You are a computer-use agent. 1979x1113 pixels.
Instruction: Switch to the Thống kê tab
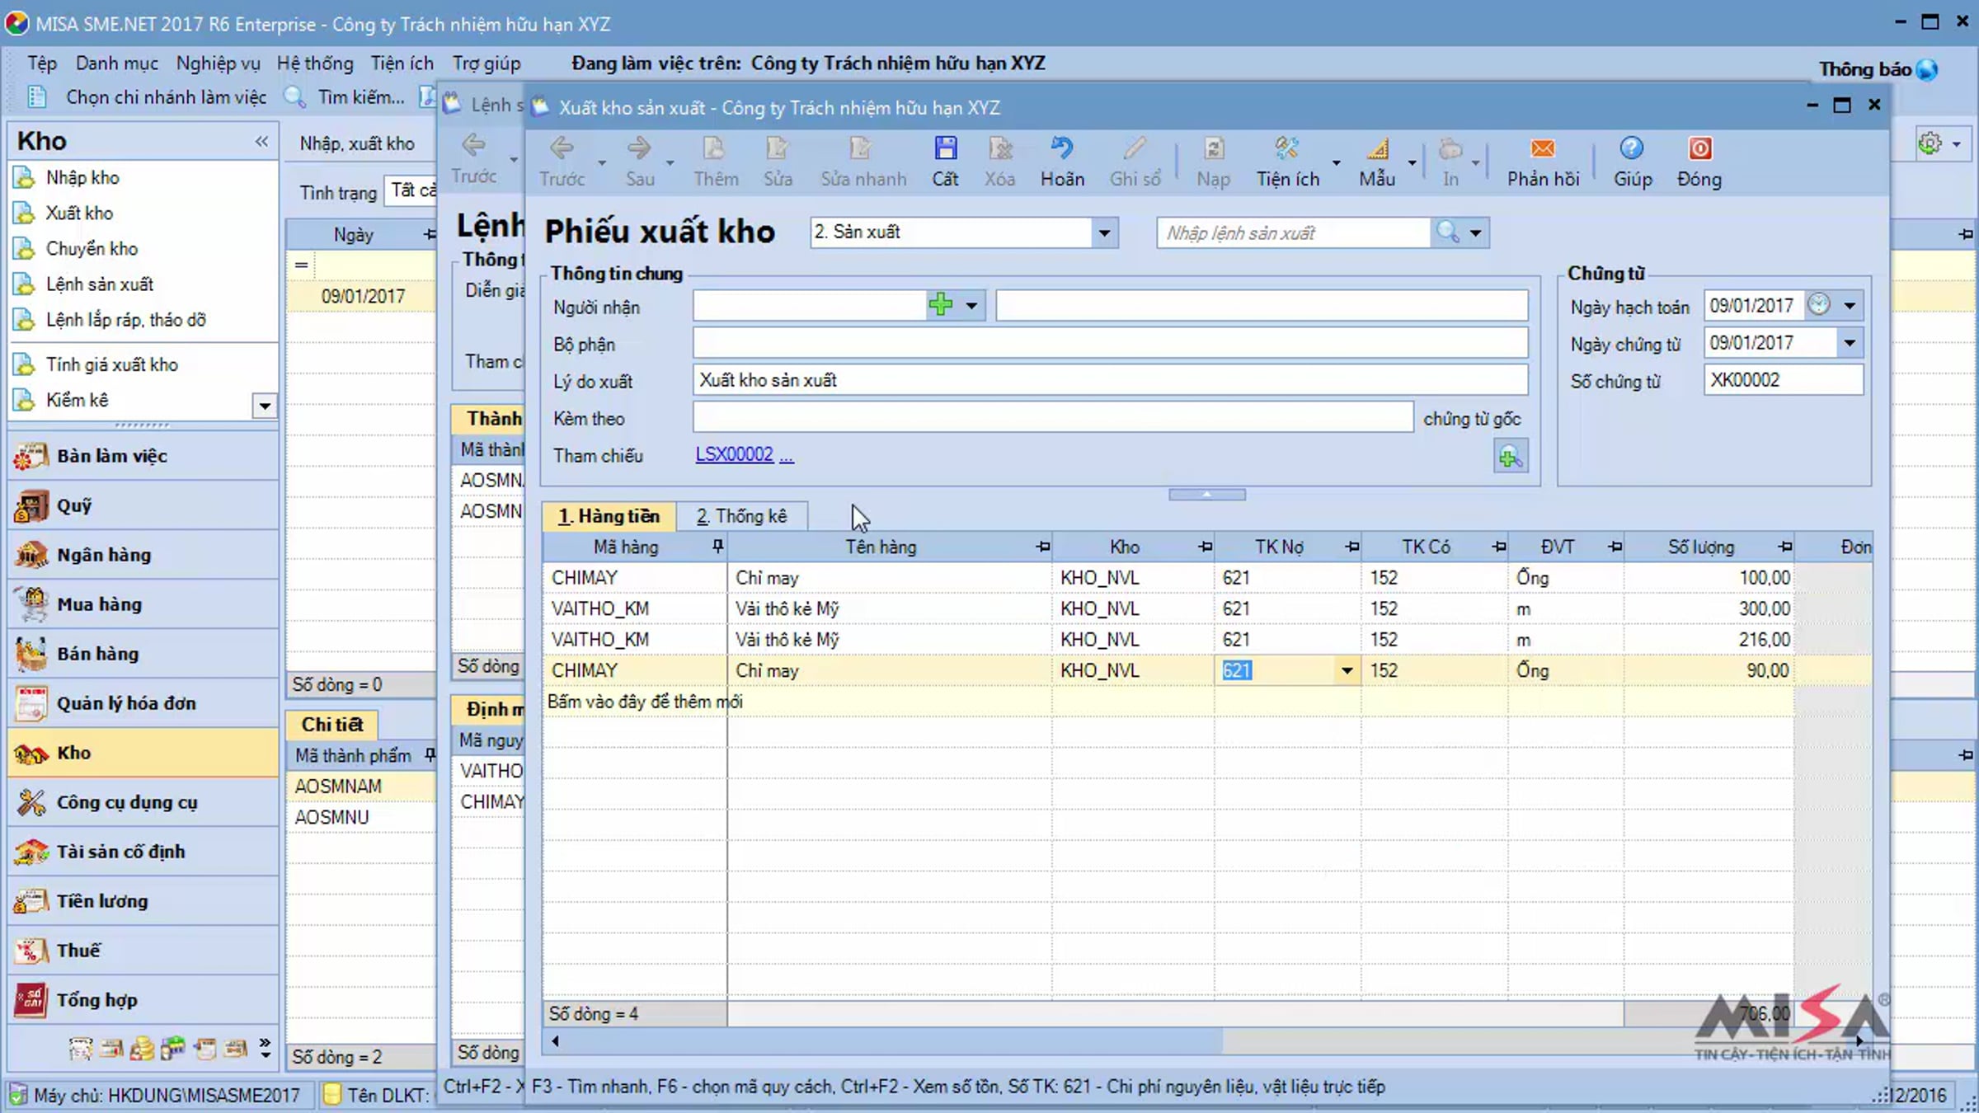741,517
